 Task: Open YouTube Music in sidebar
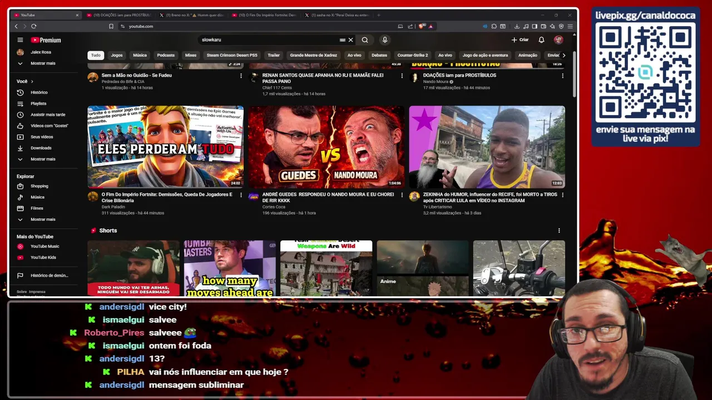[x=44, y=246]
